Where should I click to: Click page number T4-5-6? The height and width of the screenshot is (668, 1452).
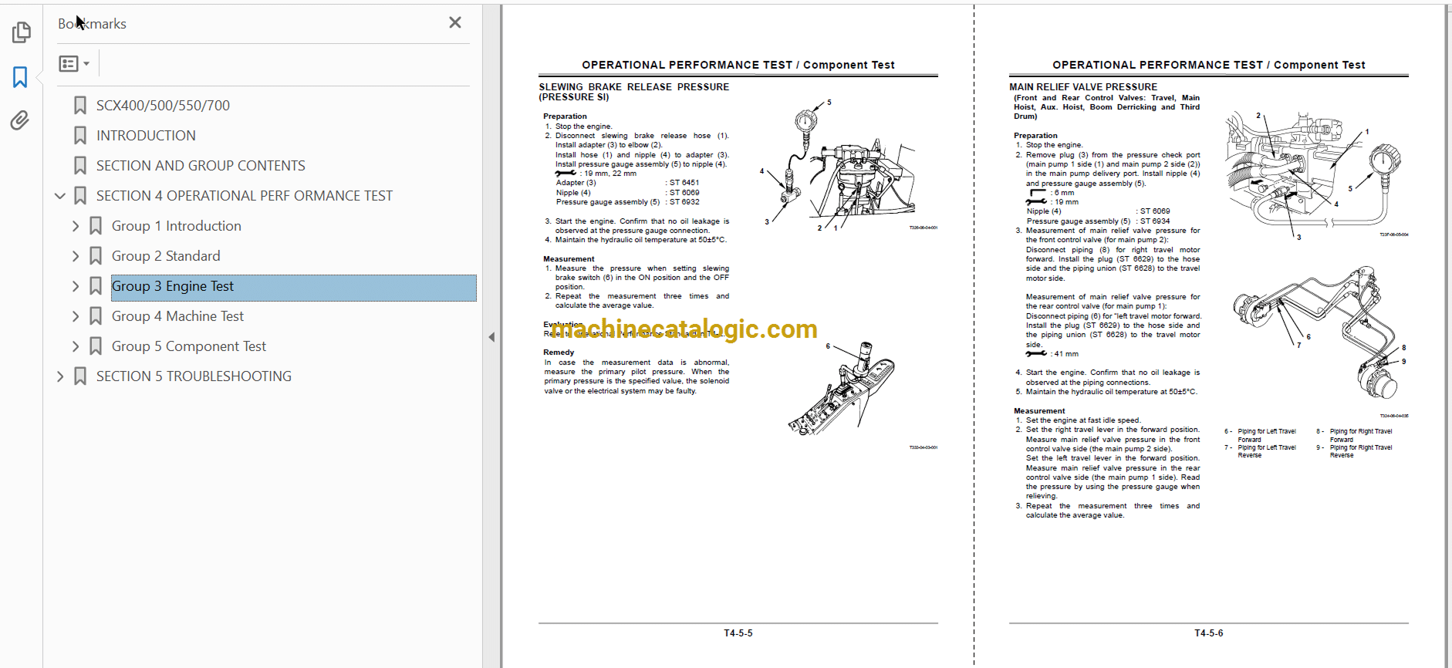tap(1208, 633)
